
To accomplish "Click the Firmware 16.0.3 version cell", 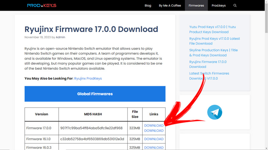I will [x=42, y=147].
